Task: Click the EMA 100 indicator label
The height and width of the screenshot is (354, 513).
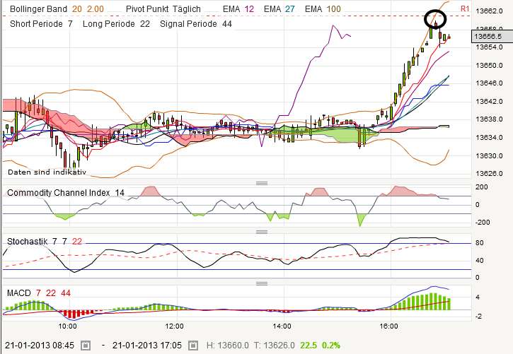Action: coord(323,9)
